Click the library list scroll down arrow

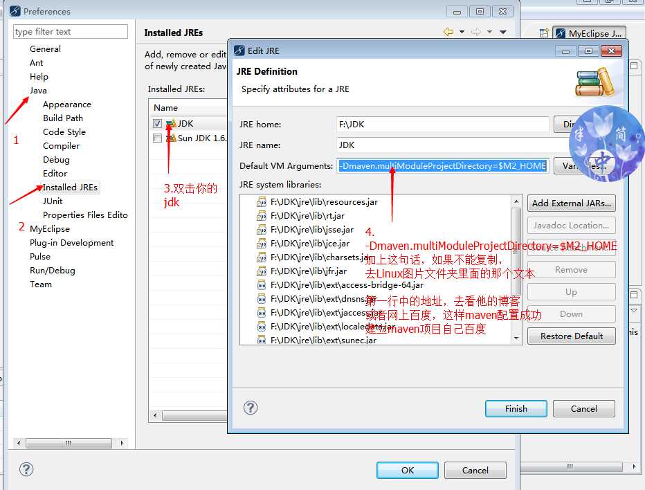[x=516, y=338]
